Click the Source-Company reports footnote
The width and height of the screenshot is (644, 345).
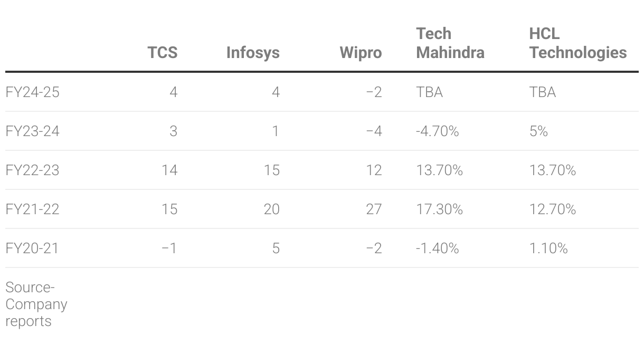36,304
